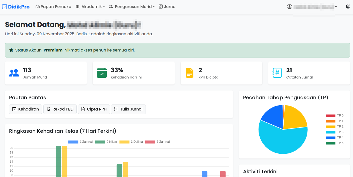Expand the Pengurusan Murid dropdown
Screen dimensions: 353x177
point(132,6)
